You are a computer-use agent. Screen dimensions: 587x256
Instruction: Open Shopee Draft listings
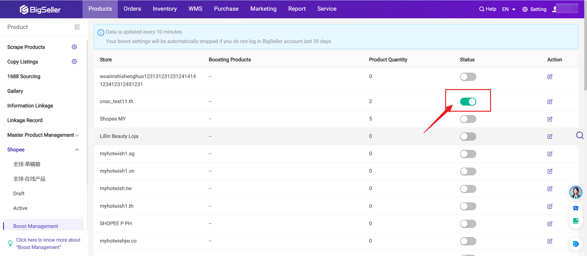(x=19, y=193)
